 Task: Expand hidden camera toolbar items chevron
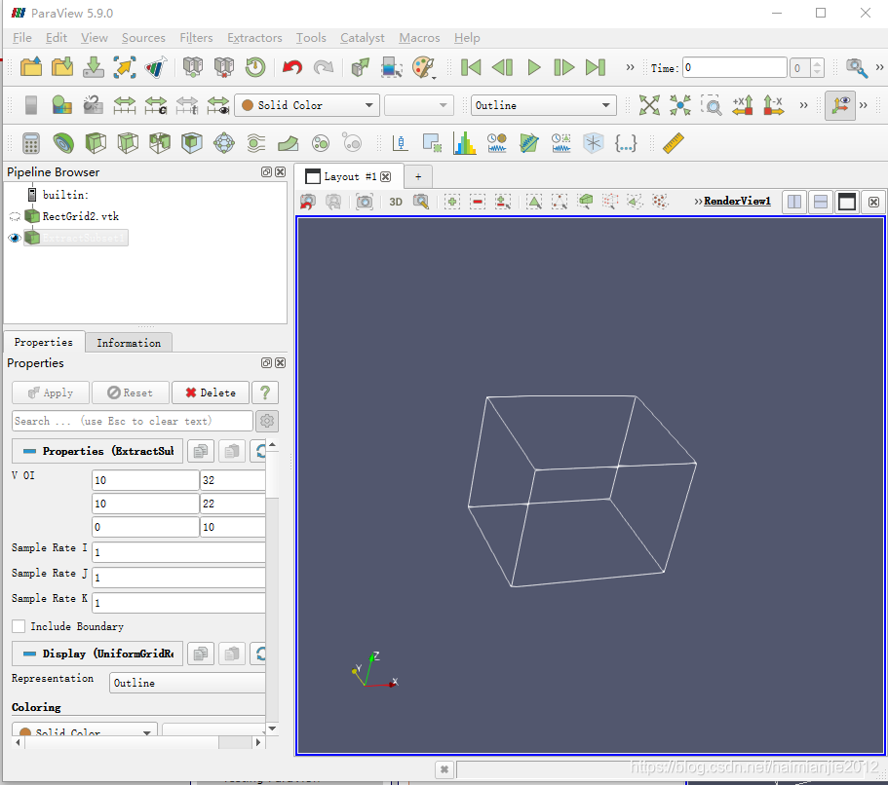click(803, 105)
